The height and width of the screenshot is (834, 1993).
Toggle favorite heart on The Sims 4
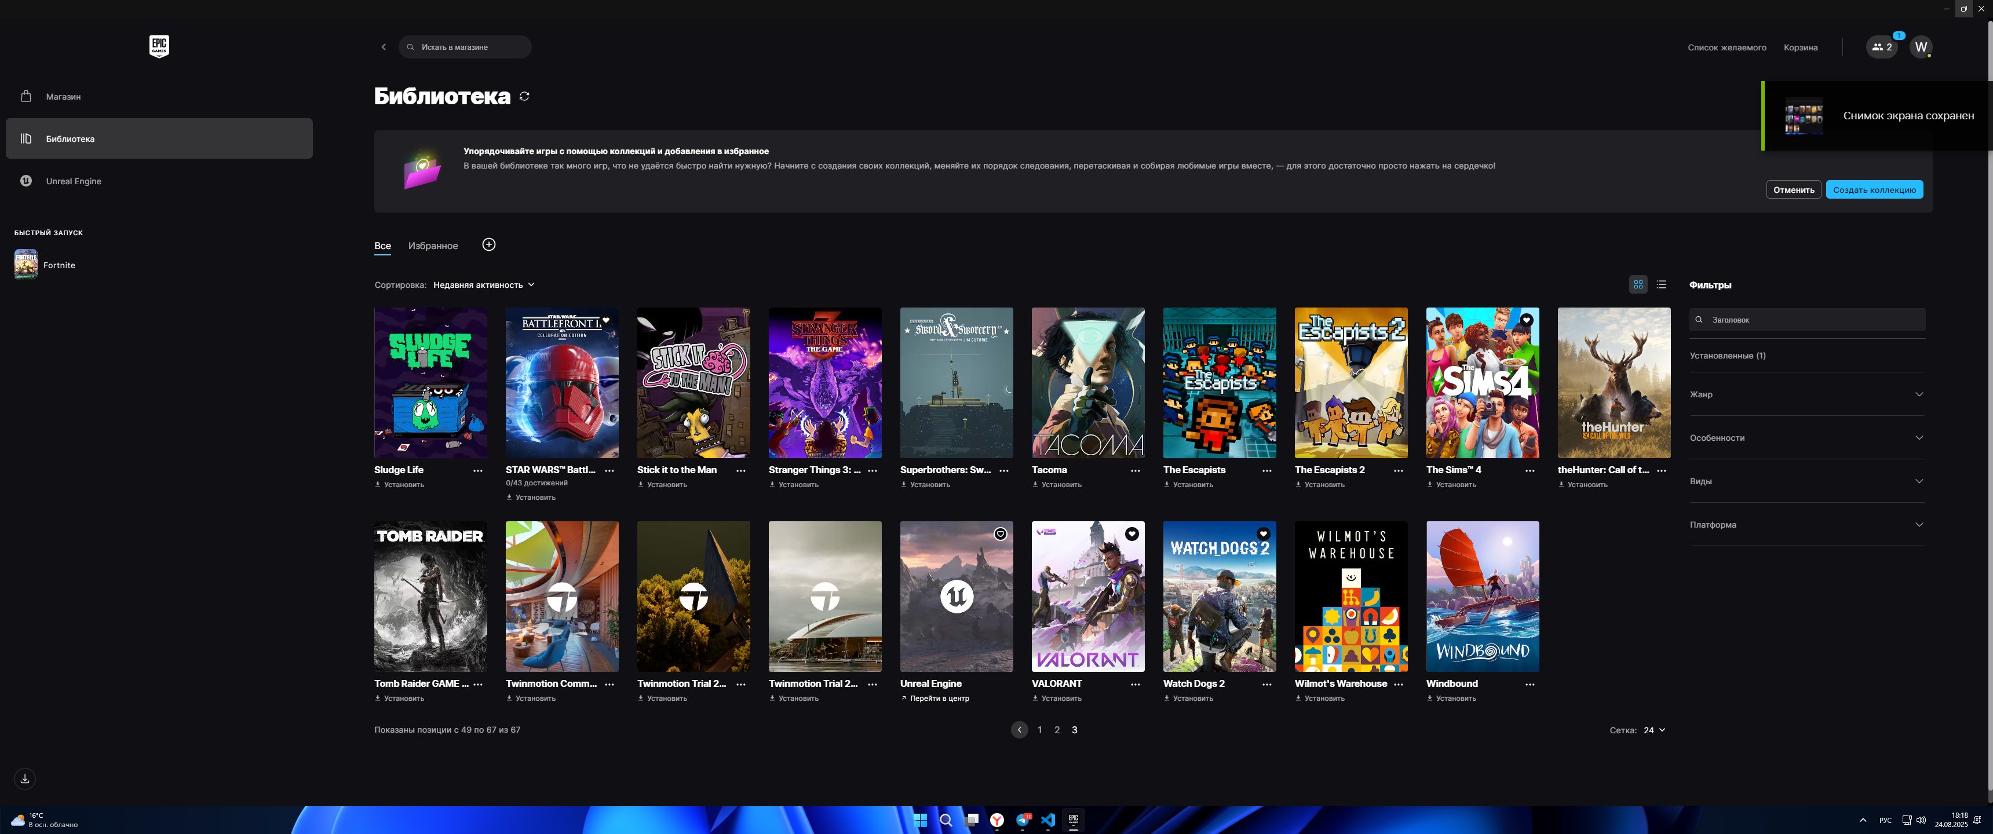(x=1527, y=320)
